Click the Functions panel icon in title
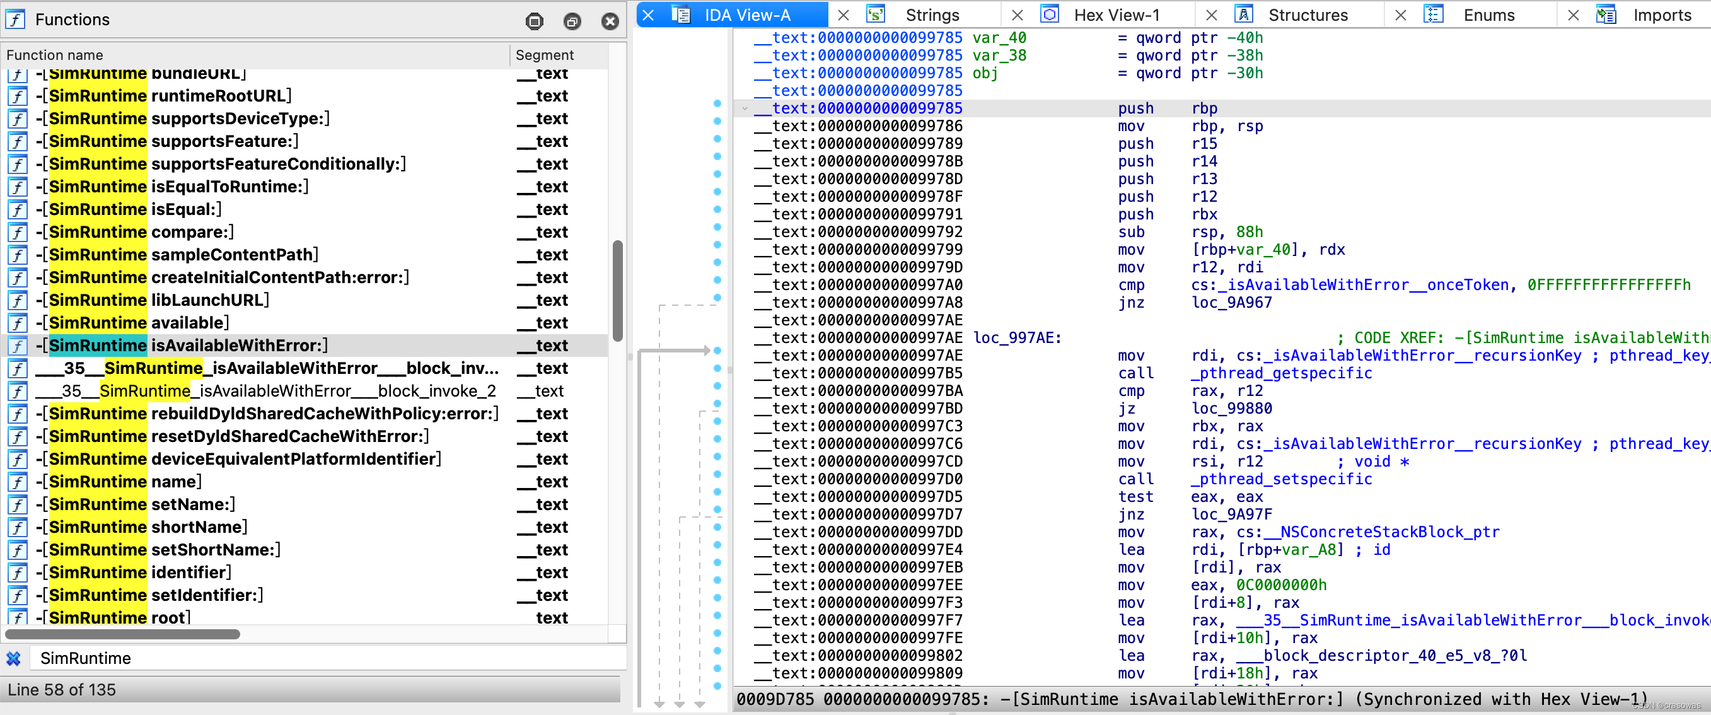Viewport: 1711px width, 715px height. point(14,20)
